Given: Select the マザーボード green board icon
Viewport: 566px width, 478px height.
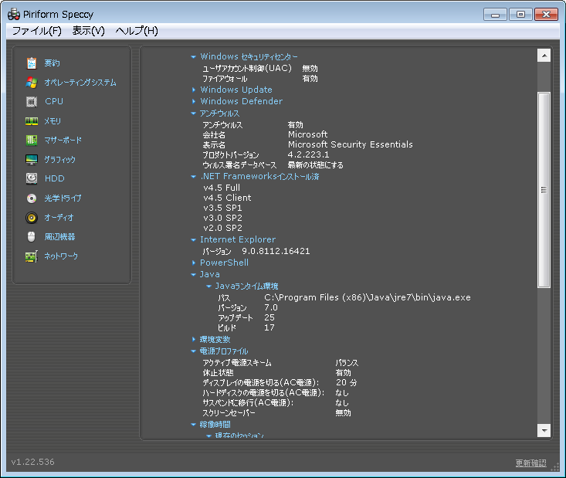Looking at the screenshot, I should tap(32, 140).
